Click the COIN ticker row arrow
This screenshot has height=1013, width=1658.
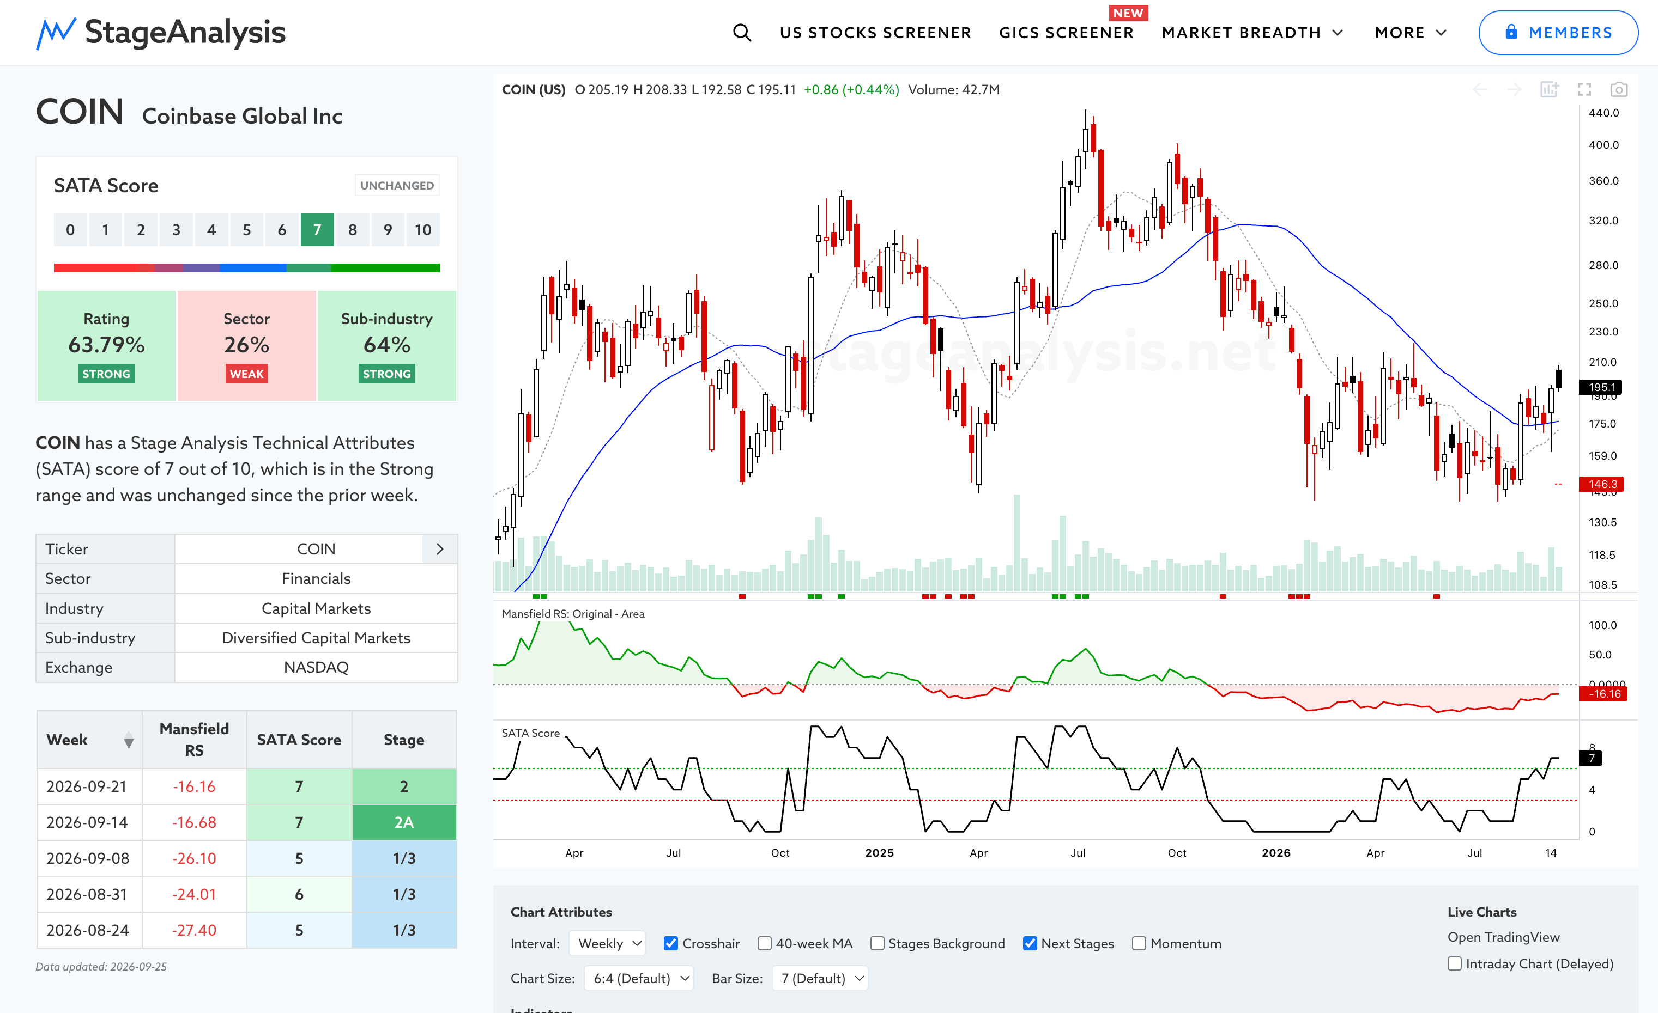pyautogui.click(x=440, y=549)
